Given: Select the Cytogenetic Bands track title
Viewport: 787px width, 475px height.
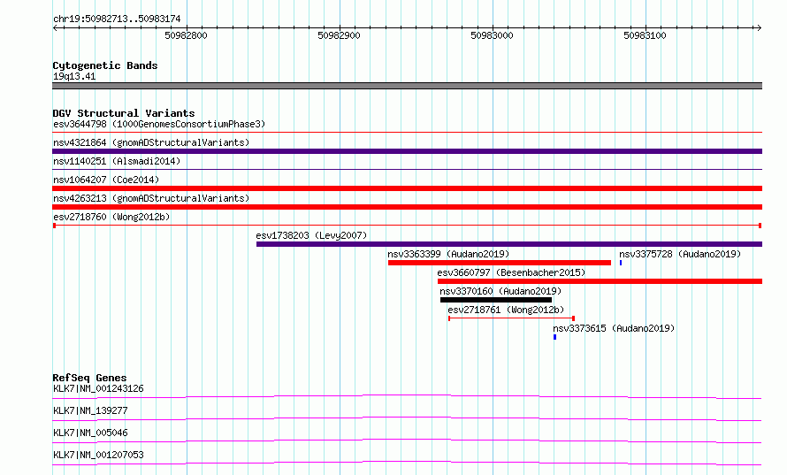Looking at the screenshot, I should click(x=105, y=65).
